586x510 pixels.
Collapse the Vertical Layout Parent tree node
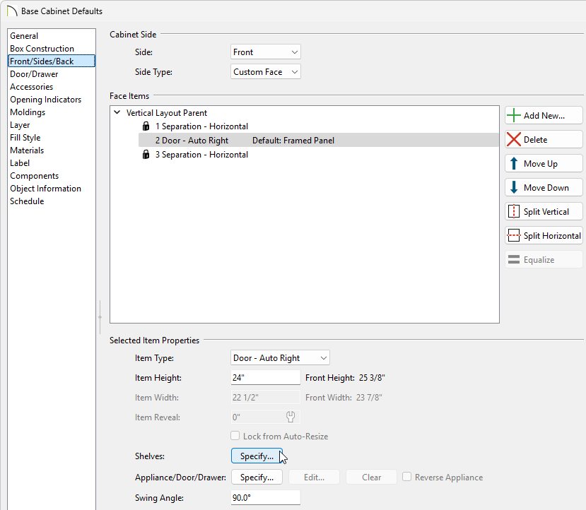tap(117, 113)
